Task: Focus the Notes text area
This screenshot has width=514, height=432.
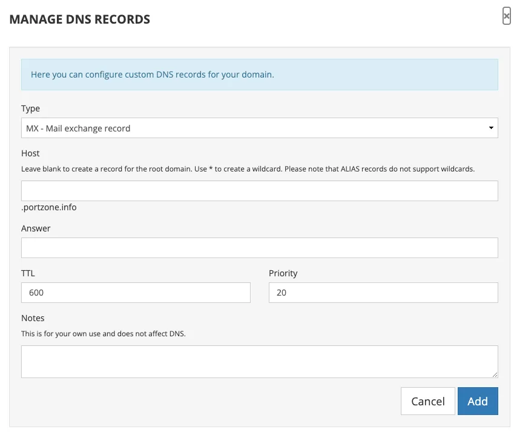Action: [x=259, y=362]
